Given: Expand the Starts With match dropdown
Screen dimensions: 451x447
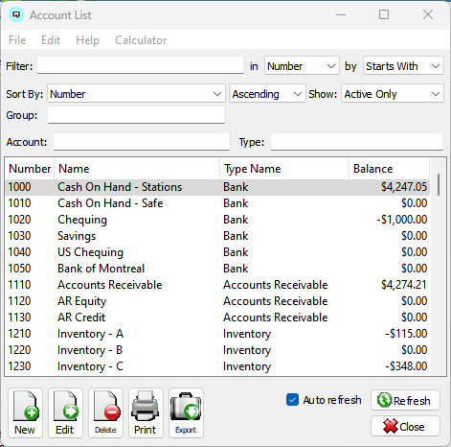Looking at the screenshot, I should (x=403, y=66).
